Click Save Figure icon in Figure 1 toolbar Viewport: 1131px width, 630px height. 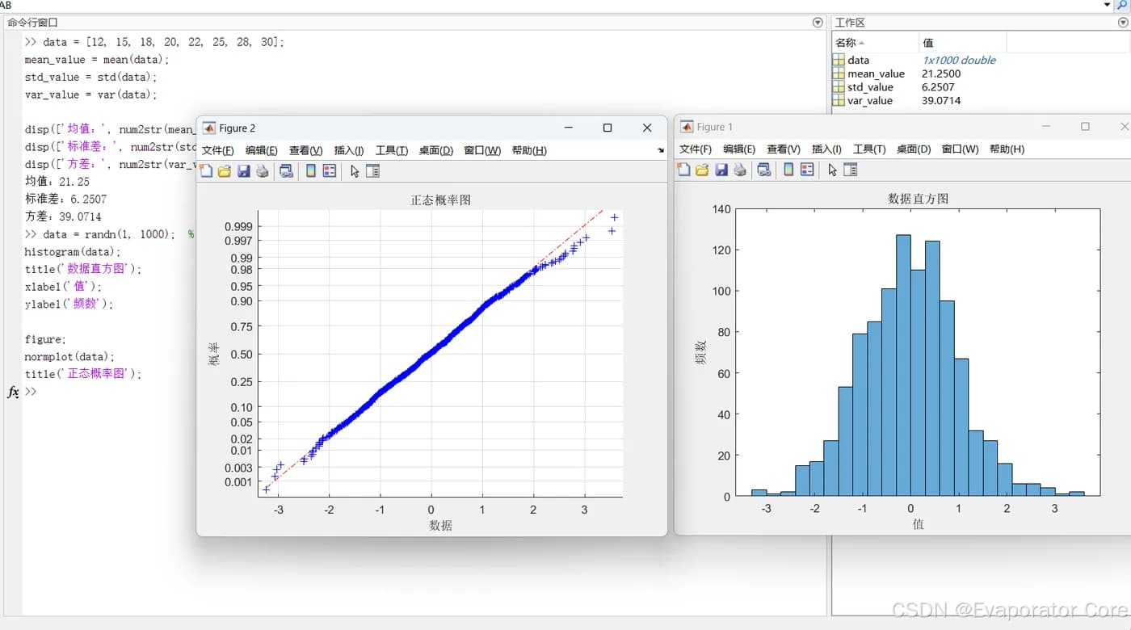(721, 170)
